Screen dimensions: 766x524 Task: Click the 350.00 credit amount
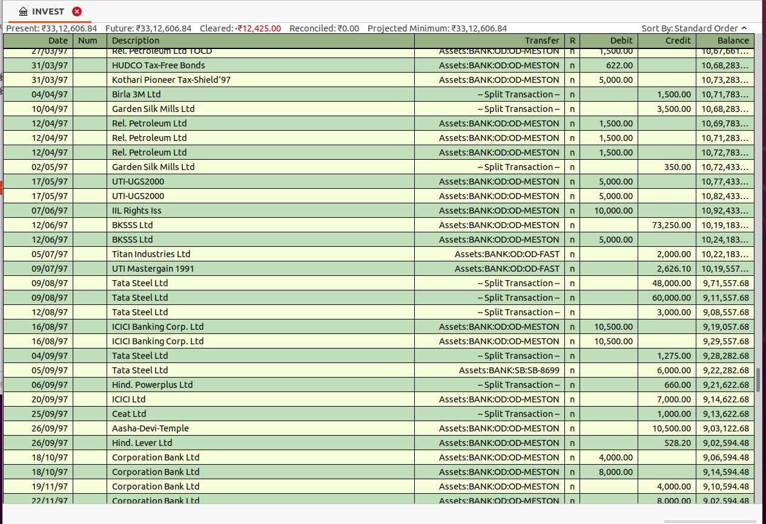click(678, 167)
